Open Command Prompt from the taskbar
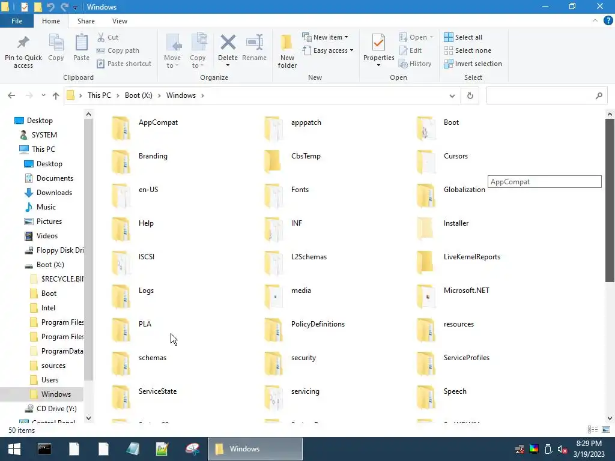The width and height of the screenshot is (615, 461). 44,449
